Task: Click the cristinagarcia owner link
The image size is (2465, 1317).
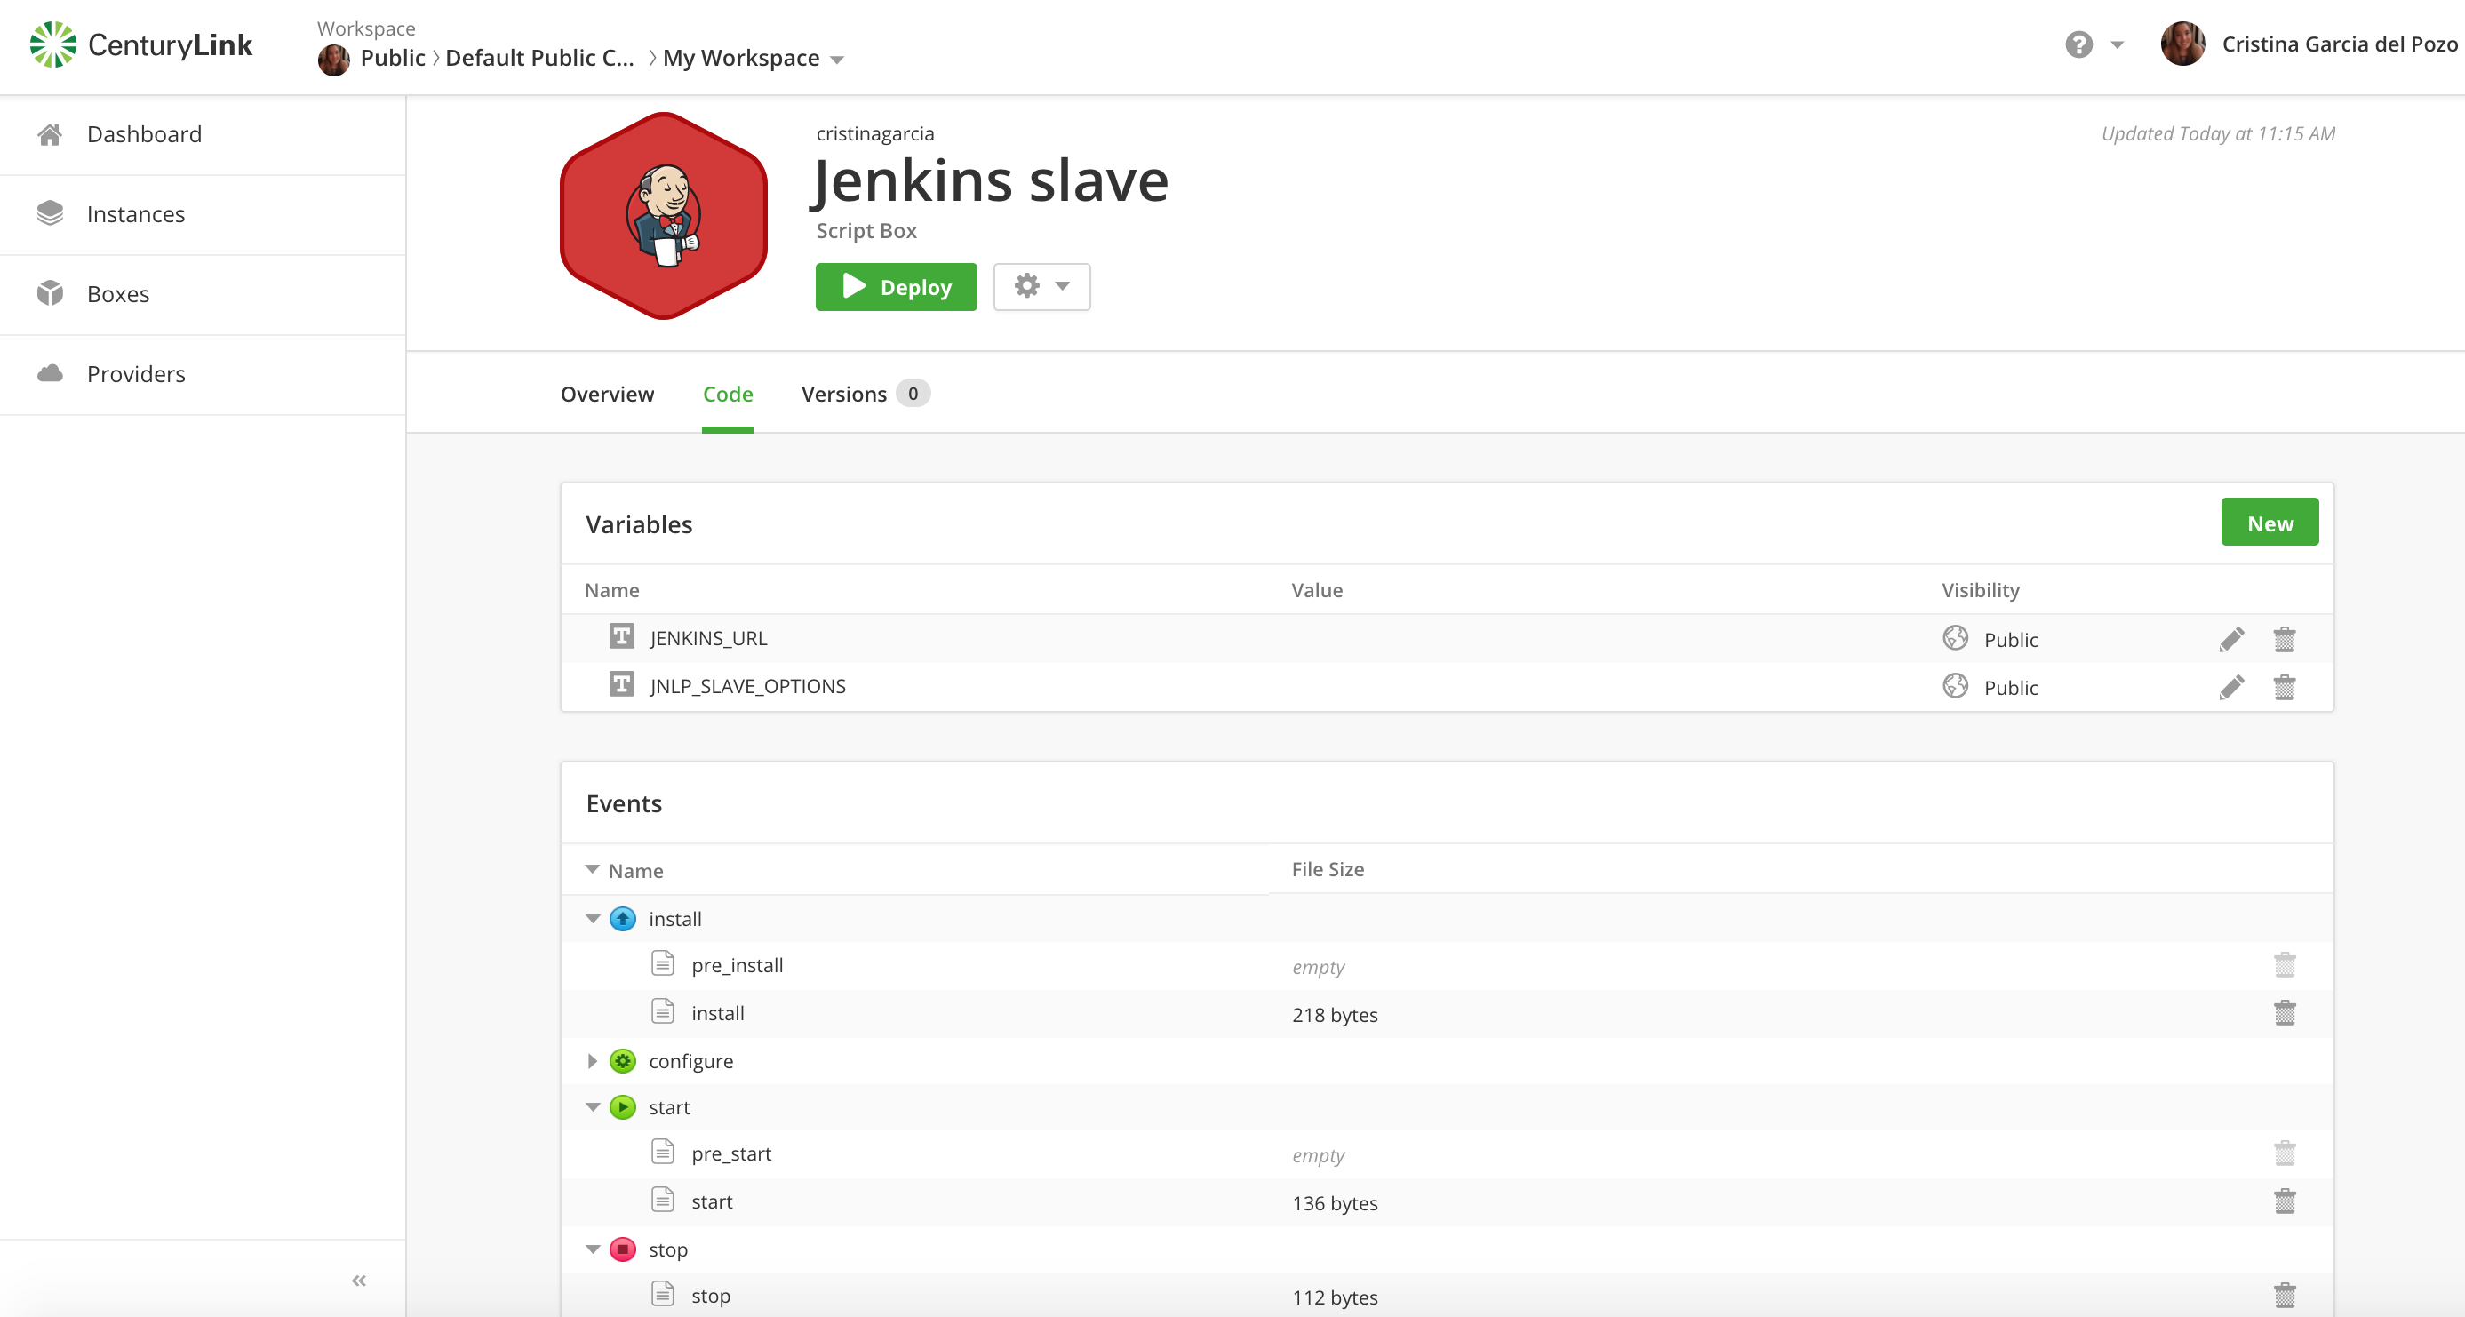Action: pyautogui.click(x=874, y=134)
